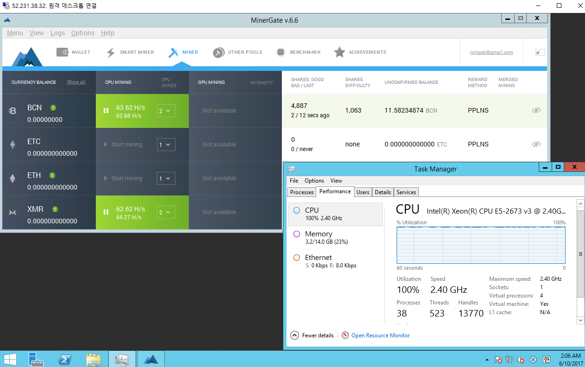Click the Show all currencies link

click(76, 82)
